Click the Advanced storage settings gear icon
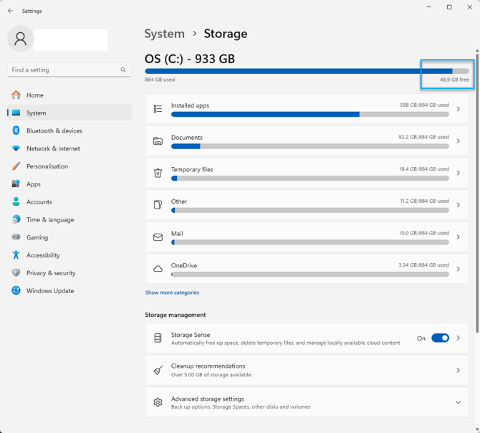Image resolution: width=480 pixels, height=433 pixels. pos(158,402)
